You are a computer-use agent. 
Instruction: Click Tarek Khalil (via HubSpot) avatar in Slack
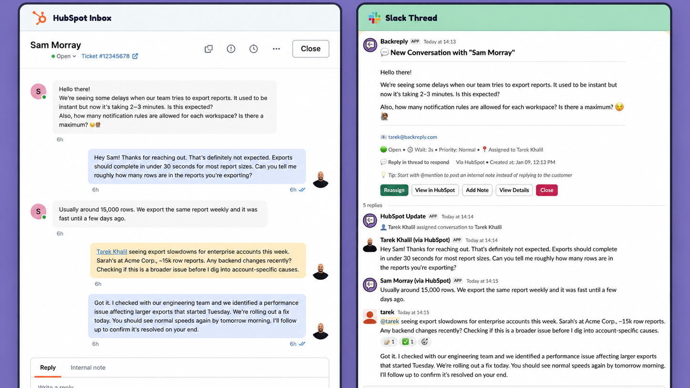click(x=370, y=244)
